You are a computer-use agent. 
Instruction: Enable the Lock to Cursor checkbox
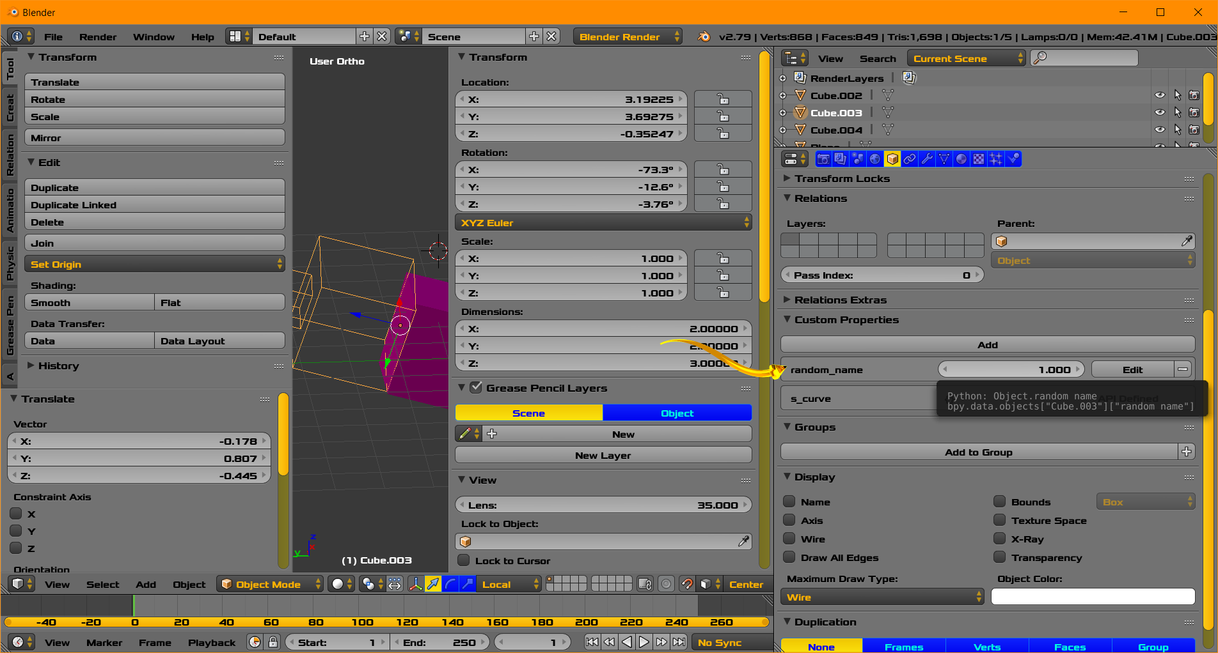[464, 560]
